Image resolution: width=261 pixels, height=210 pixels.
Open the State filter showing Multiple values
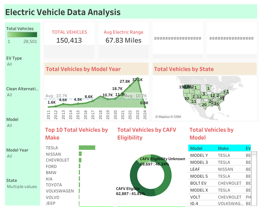click(22, 187)
